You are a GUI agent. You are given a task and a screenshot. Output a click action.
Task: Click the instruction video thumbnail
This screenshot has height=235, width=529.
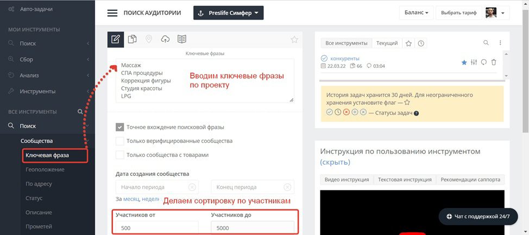point(412,212)
